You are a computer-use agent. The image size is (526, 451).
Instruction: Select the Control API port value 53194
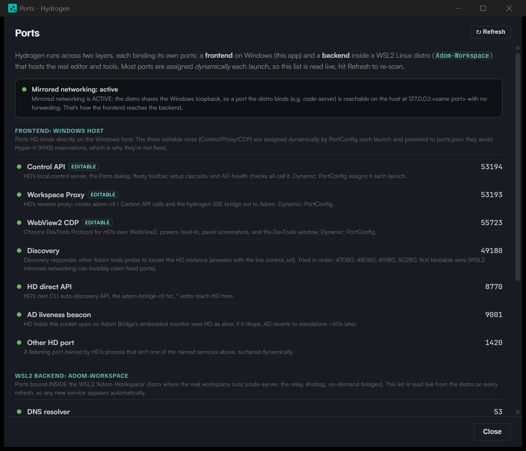(491, 167)
